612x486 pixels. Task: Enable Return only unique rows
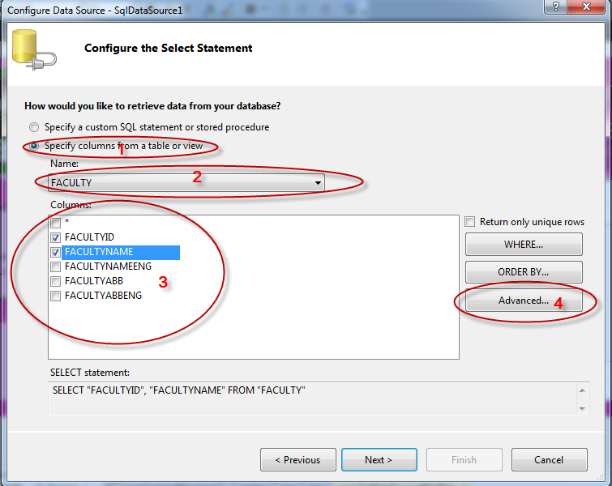pos(470,222)
